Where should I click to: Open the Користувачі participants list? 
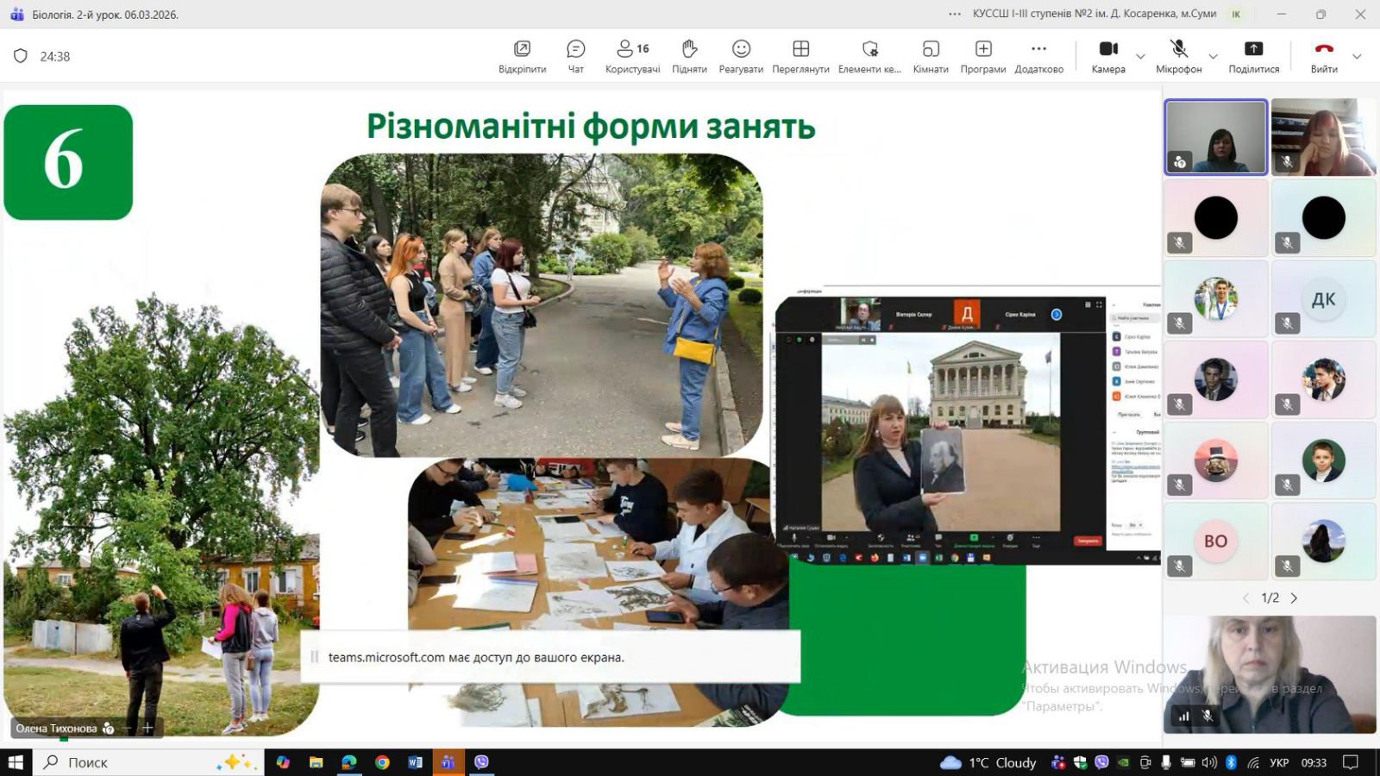pyautogui.click(x=632, y=56)
